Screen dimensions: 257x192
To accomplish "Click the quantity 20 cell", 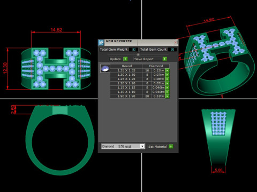I will tap(147, 96).
